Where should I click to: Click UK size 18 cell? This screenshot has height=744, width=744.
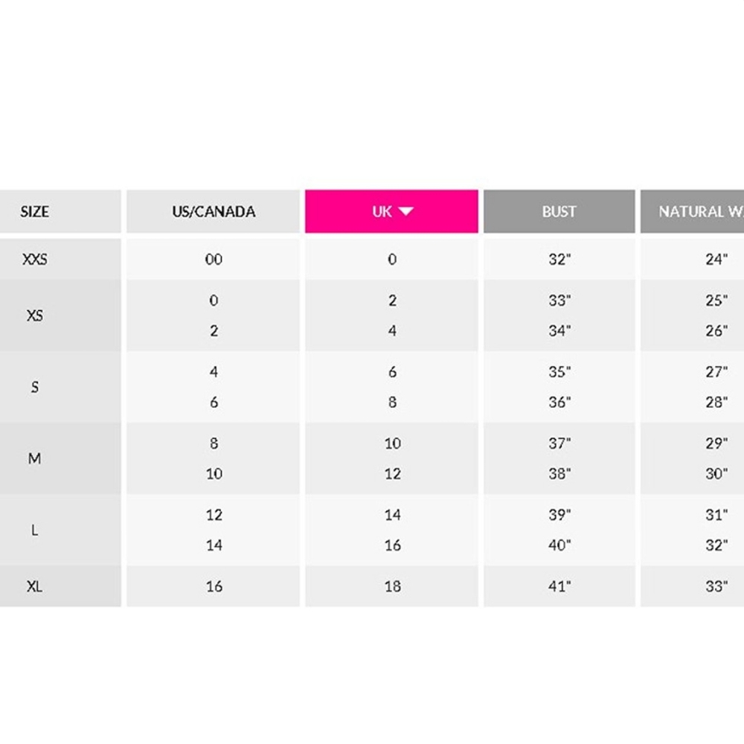392,586
